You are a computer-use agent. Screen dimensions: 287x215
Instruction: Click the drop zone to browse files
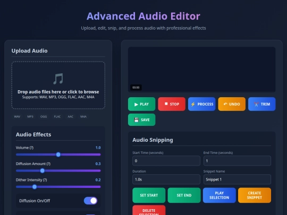pos(58,85)
